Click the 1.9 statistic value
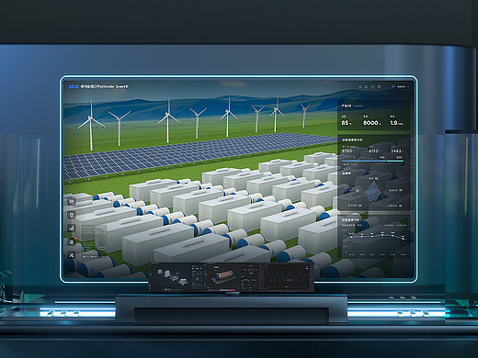Viewport: 478px width, 358px height. coord(393,123)
